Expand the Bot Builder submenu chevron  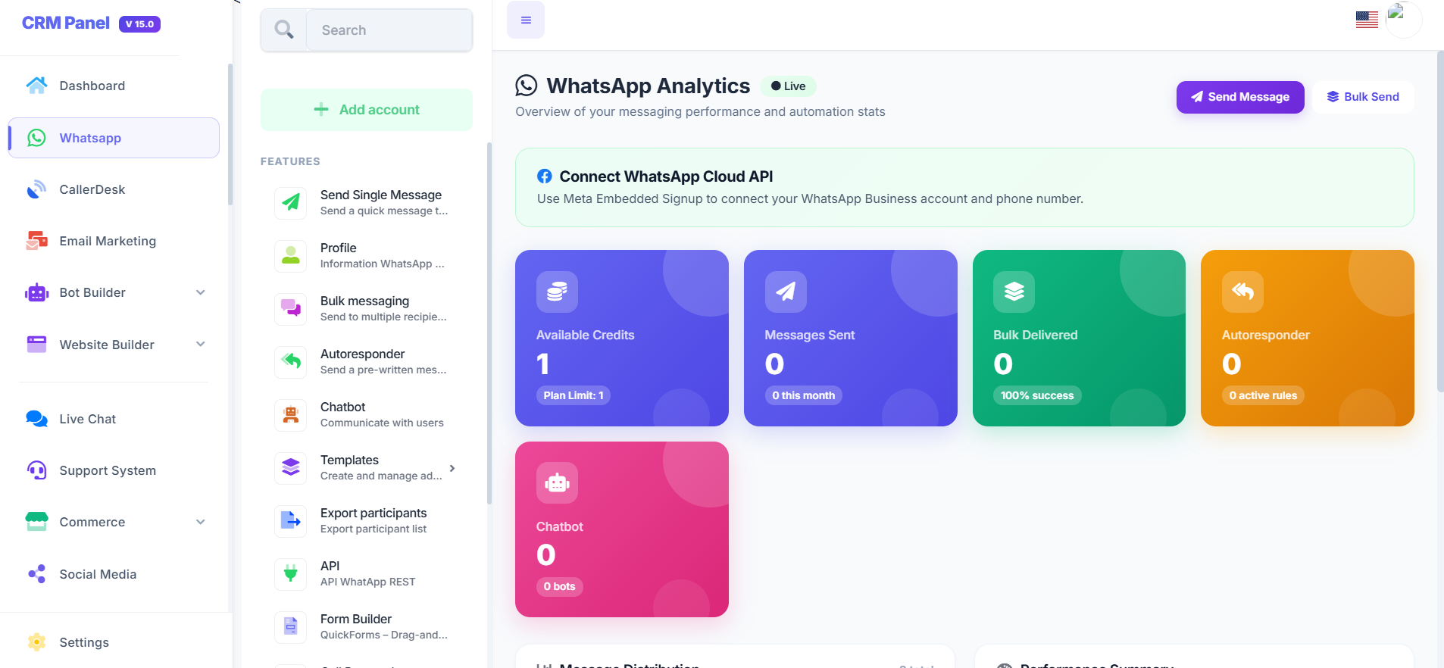pos(201,292)
